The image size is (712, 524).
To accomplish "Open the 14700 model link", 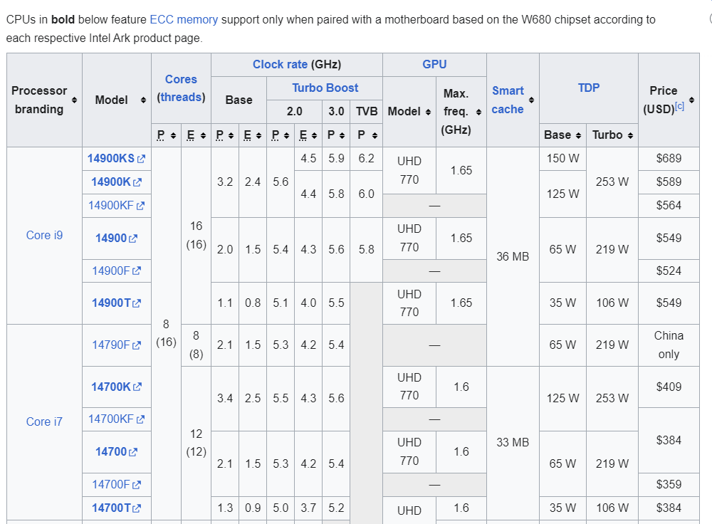I will (116, 452).
